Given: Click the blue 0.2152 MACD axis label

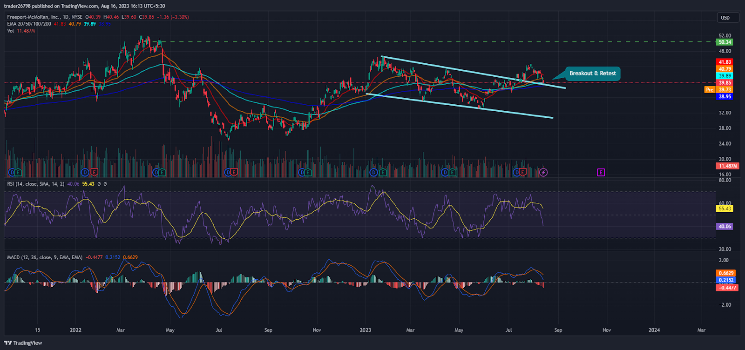Looking at the screenshot, I should tap(726, 280).
